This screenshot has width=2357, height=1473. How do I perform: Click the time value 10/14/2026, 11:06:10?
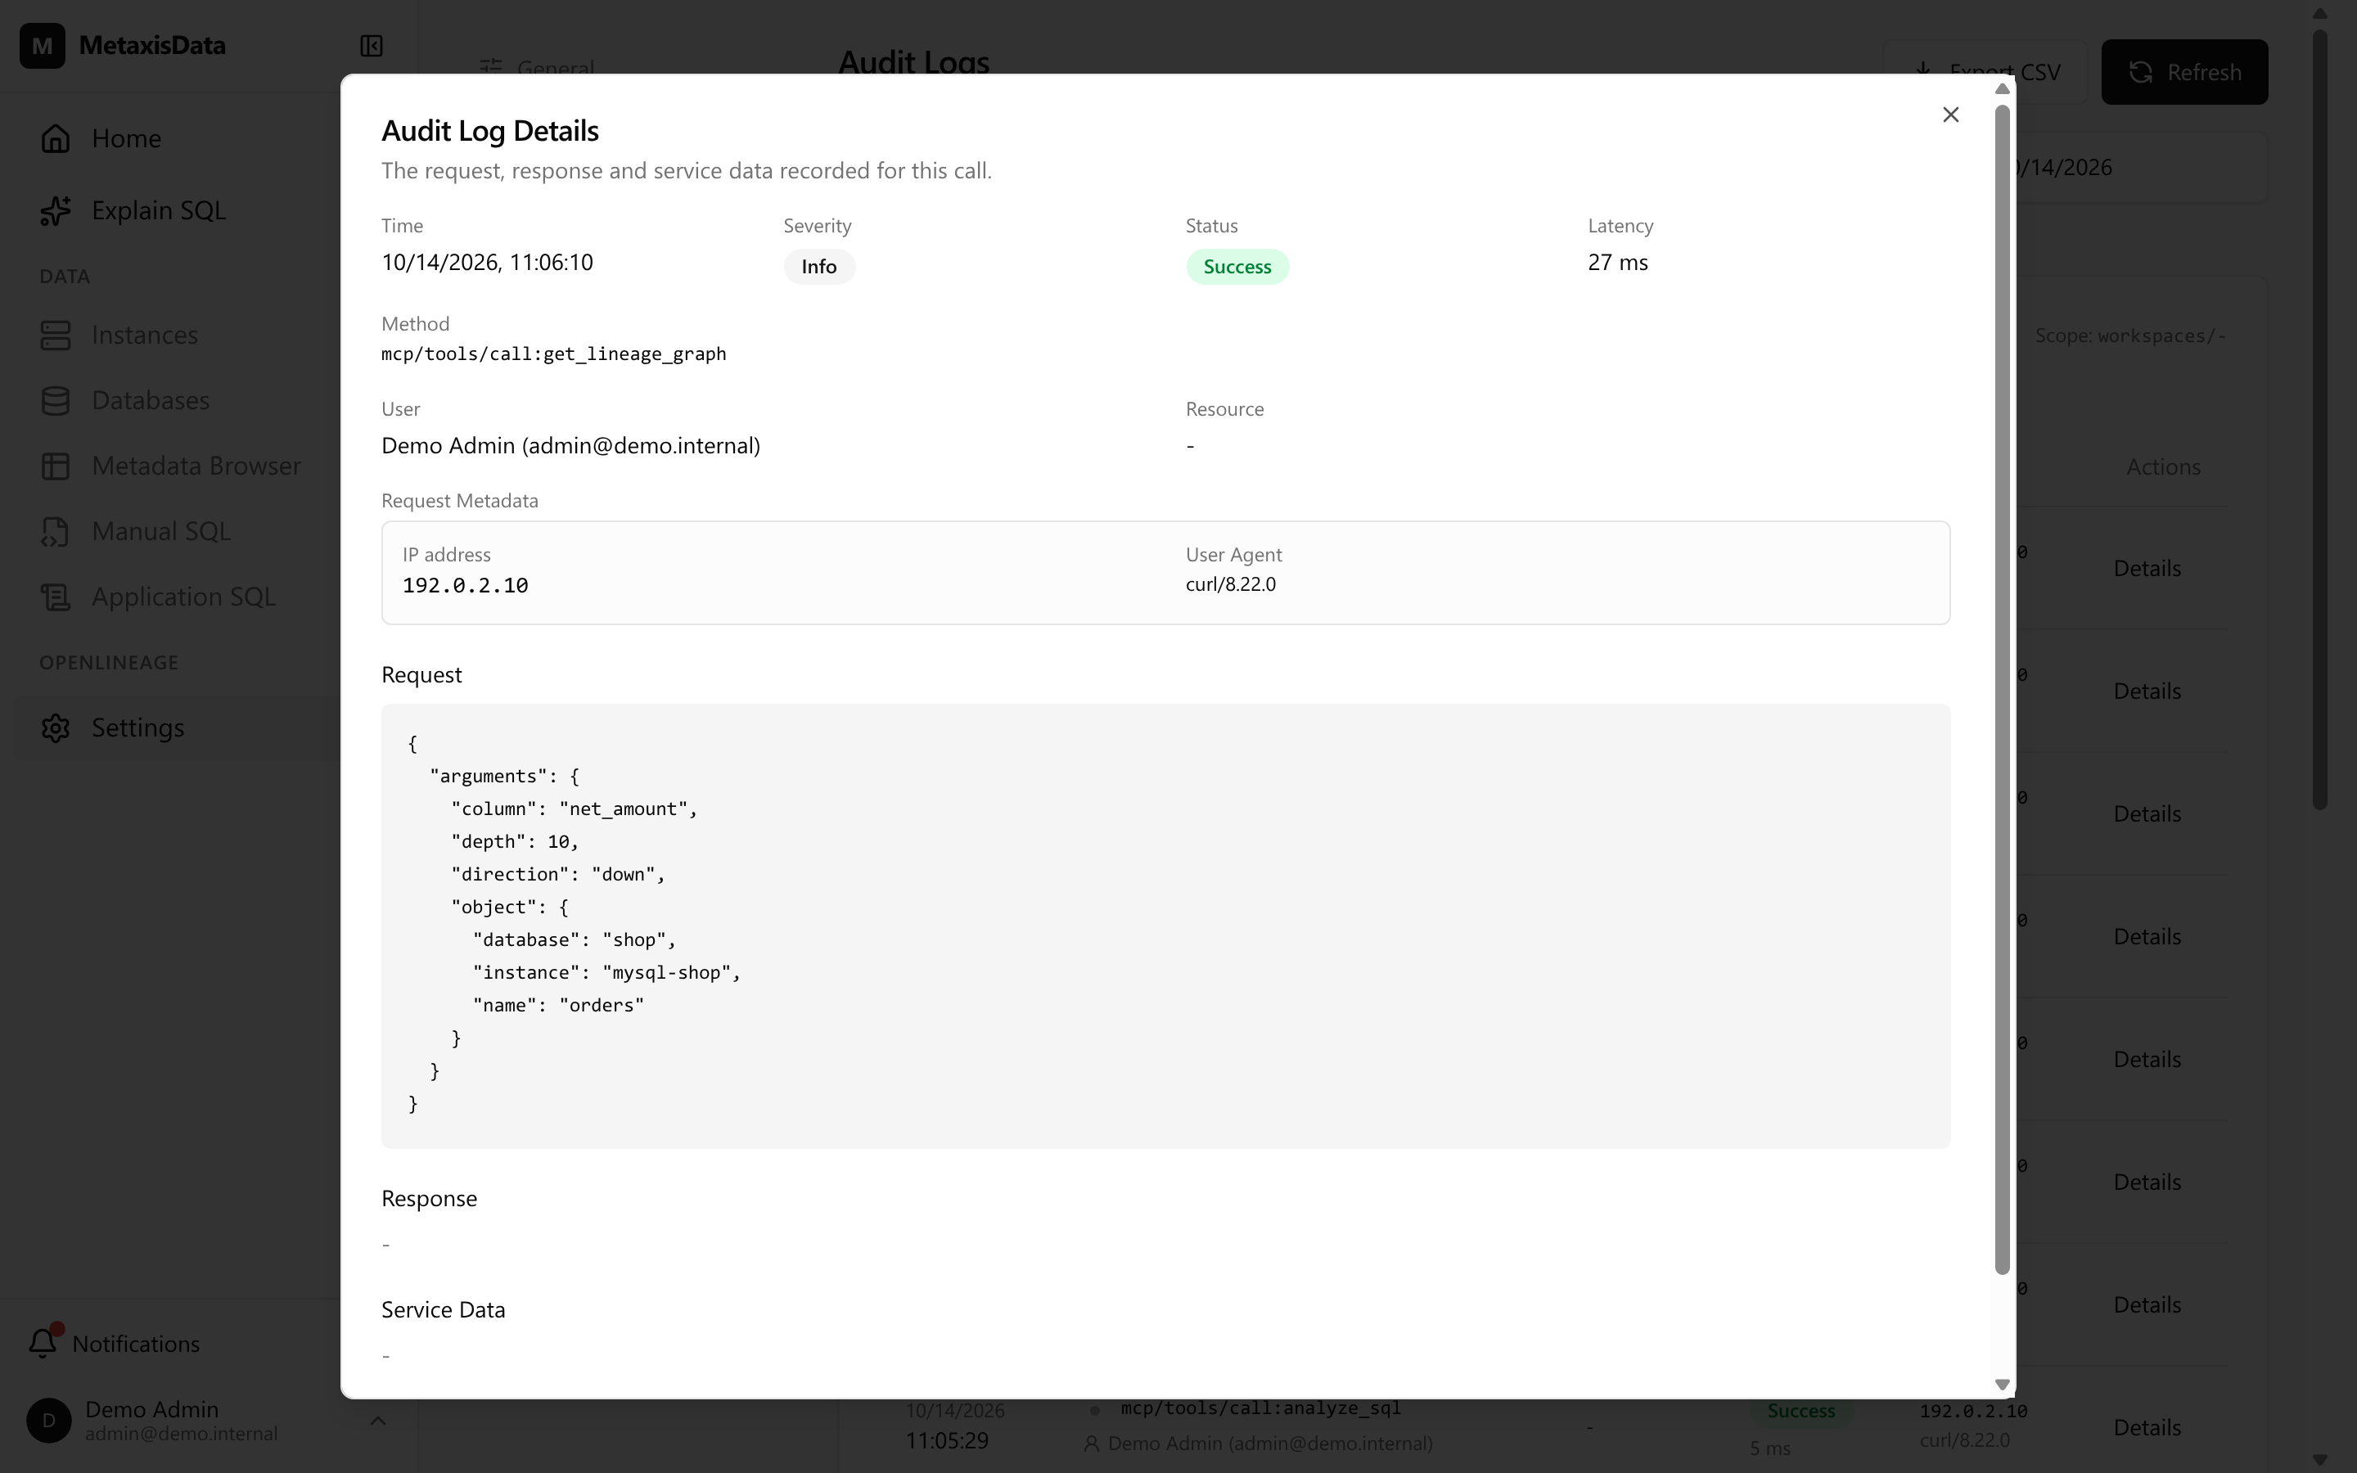tap(487, 262)
